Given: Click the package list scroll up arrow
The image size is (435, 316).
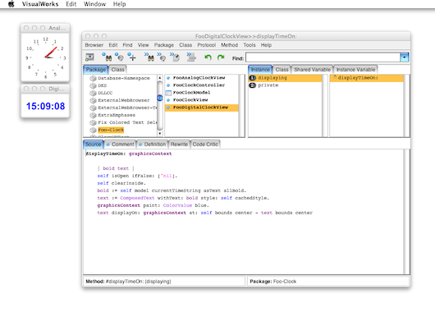Looking at the screenshot, I should (160, 78).
